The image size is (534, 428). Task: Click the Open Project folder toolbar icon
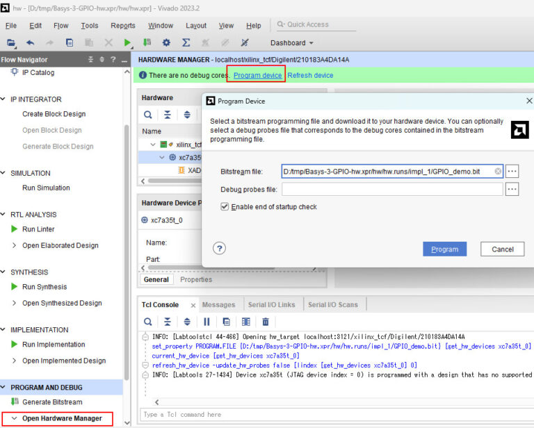coord(11,42)
